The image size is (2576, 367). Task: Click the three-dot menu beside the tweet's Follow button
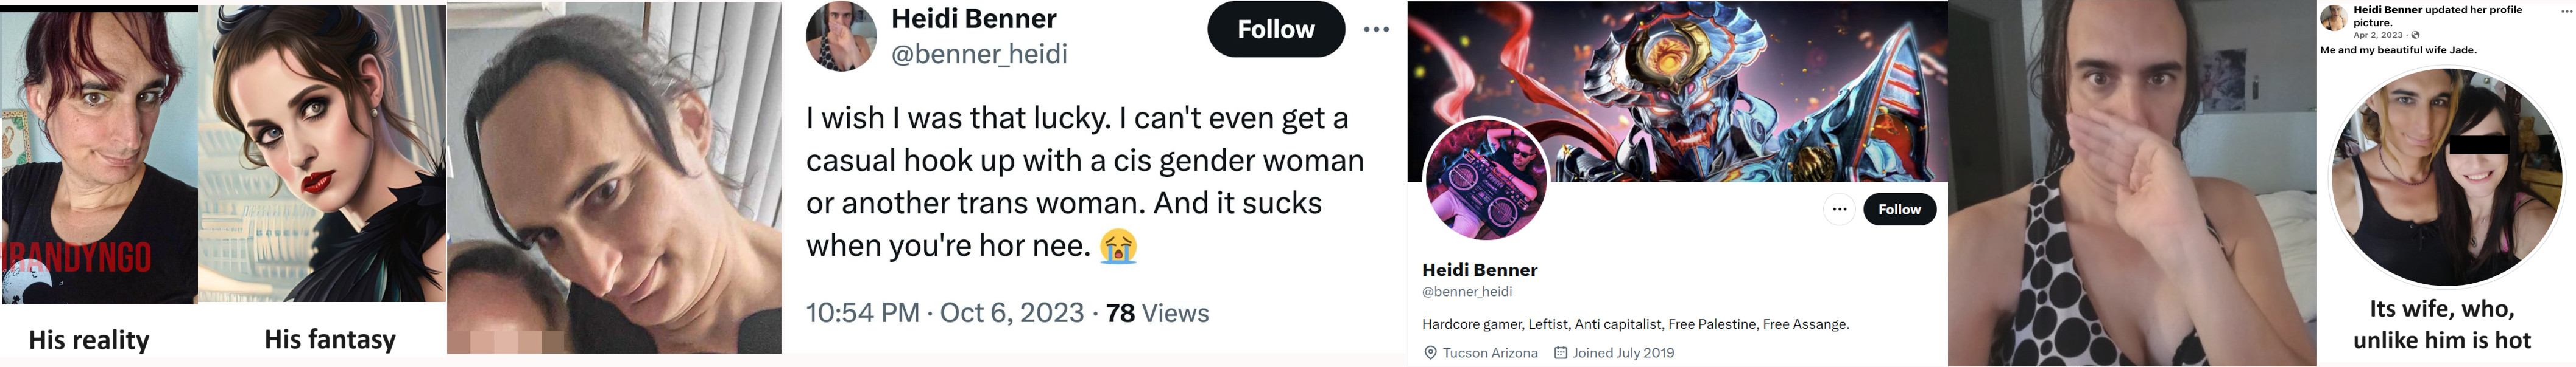(x=1376, y=30)
